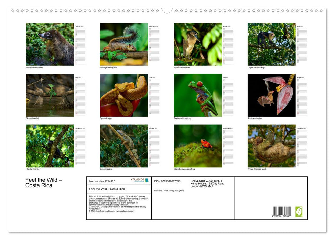Click the CALVENDO logo
Viewport: 334px width, 240px height.
140,180
